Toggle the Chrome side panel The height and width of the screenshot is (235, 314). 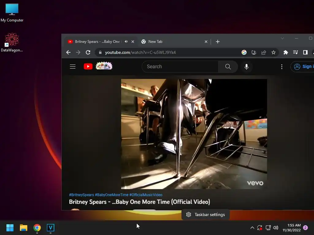point(305,52)
